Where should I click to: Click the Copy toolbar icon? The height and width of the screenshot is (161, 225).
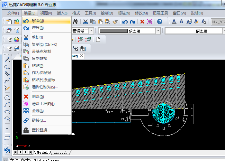click(93, 22)
